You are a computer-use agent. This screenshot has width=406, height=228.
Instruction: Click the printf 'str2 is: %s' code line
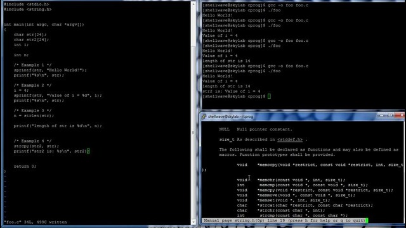point(51,151)
